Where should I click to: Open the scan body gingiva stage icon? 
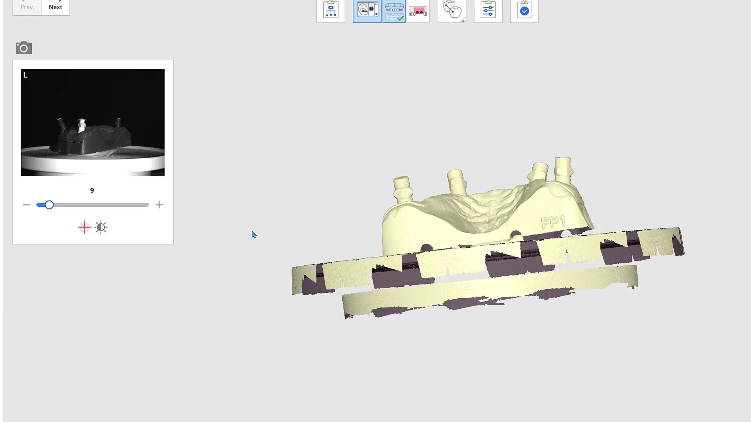(x=418, y=11)
